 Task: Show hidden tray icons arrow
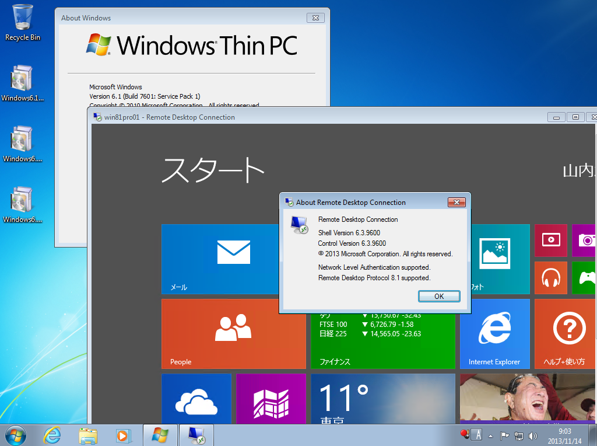[x=490, y=436]
